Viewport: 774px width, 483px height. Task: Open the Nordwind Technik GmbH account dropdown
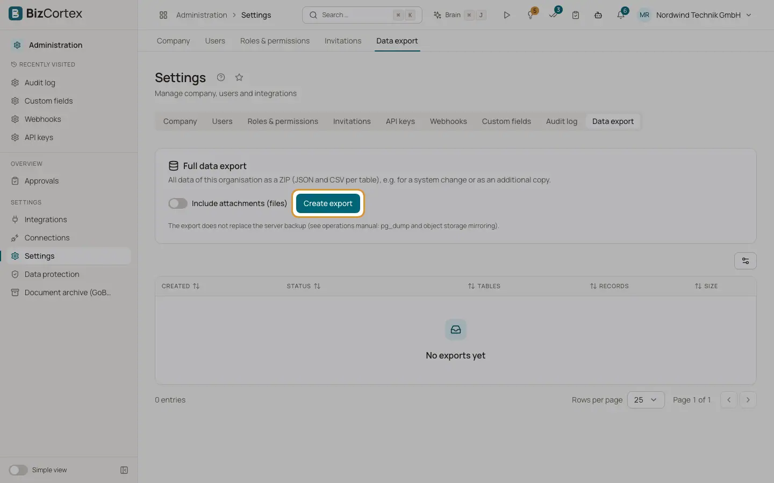(x=704, y=15)
